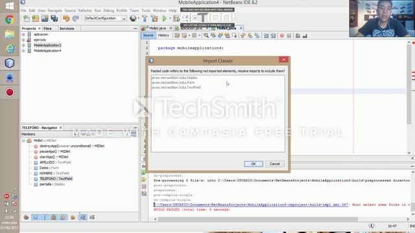
Task: Click Cancel in Import Classes dialog
Action: [274, 164]
